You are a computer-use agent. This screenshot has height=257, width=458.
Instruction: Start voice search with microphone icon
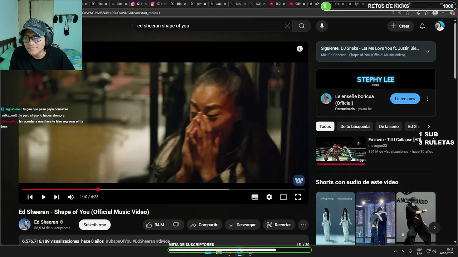click(322, 26)
